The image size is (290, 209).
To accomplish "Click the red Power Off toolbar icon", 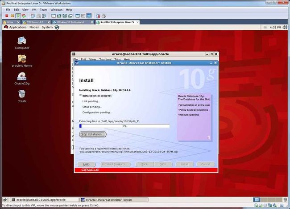I will point(7,16).
